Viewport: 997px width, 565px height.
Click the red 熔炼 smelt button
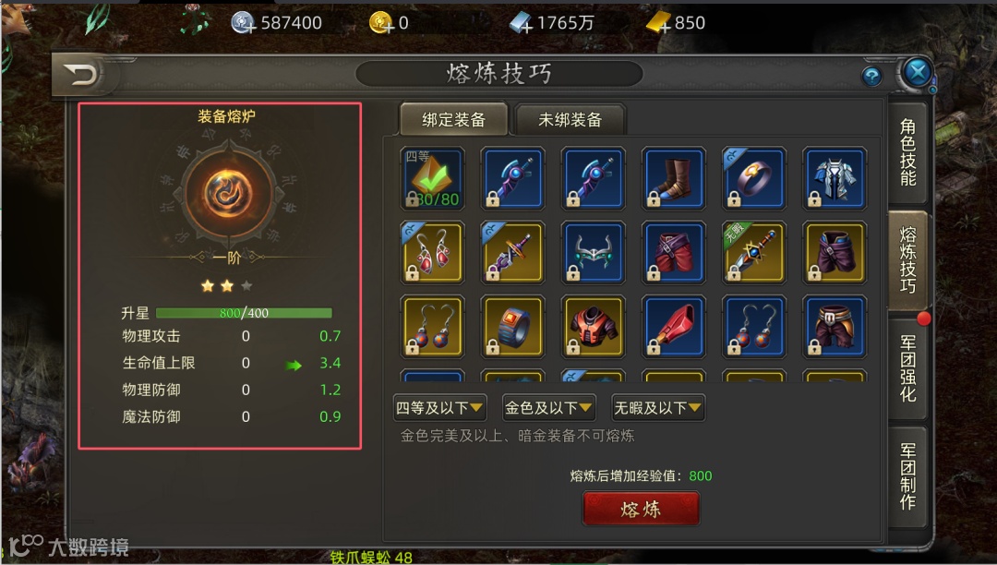point(641,509)
